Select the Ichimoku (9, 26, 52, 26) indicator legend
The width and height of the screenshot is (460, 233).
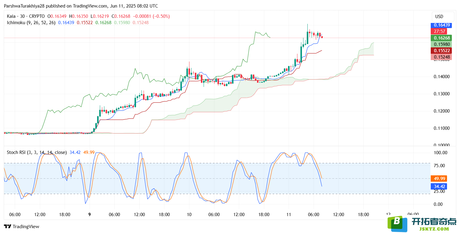[31, 22]
